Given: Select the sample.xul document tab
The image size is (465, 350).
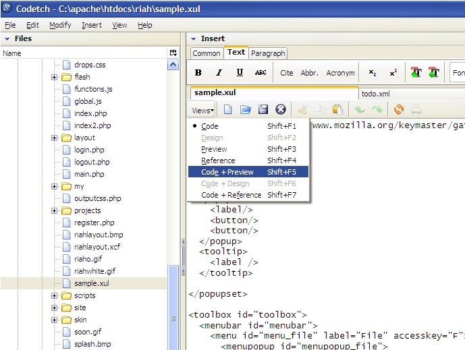Looking at the screenshot, I should pos(274,93).
